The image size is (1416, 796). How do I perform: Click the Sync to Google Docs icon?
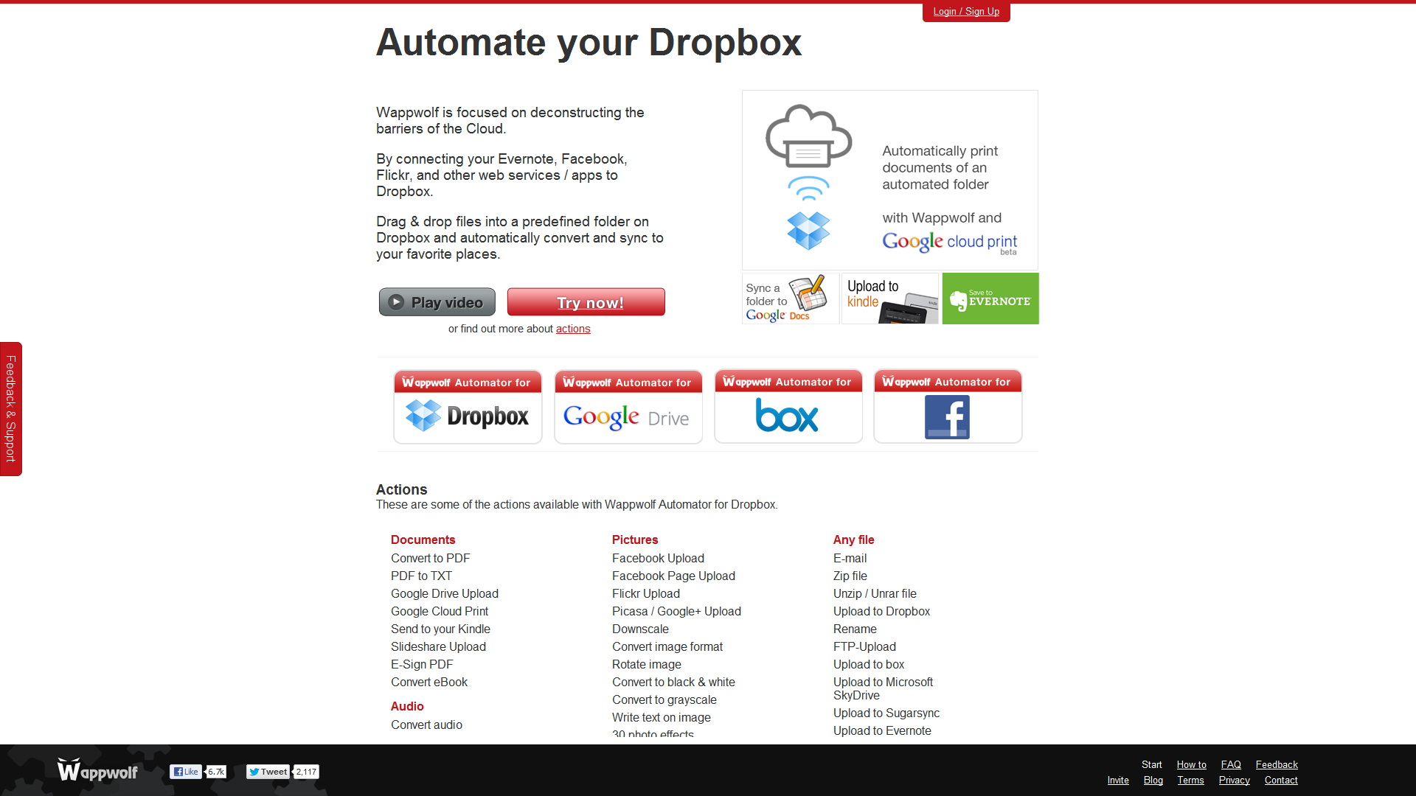point(787,298)
